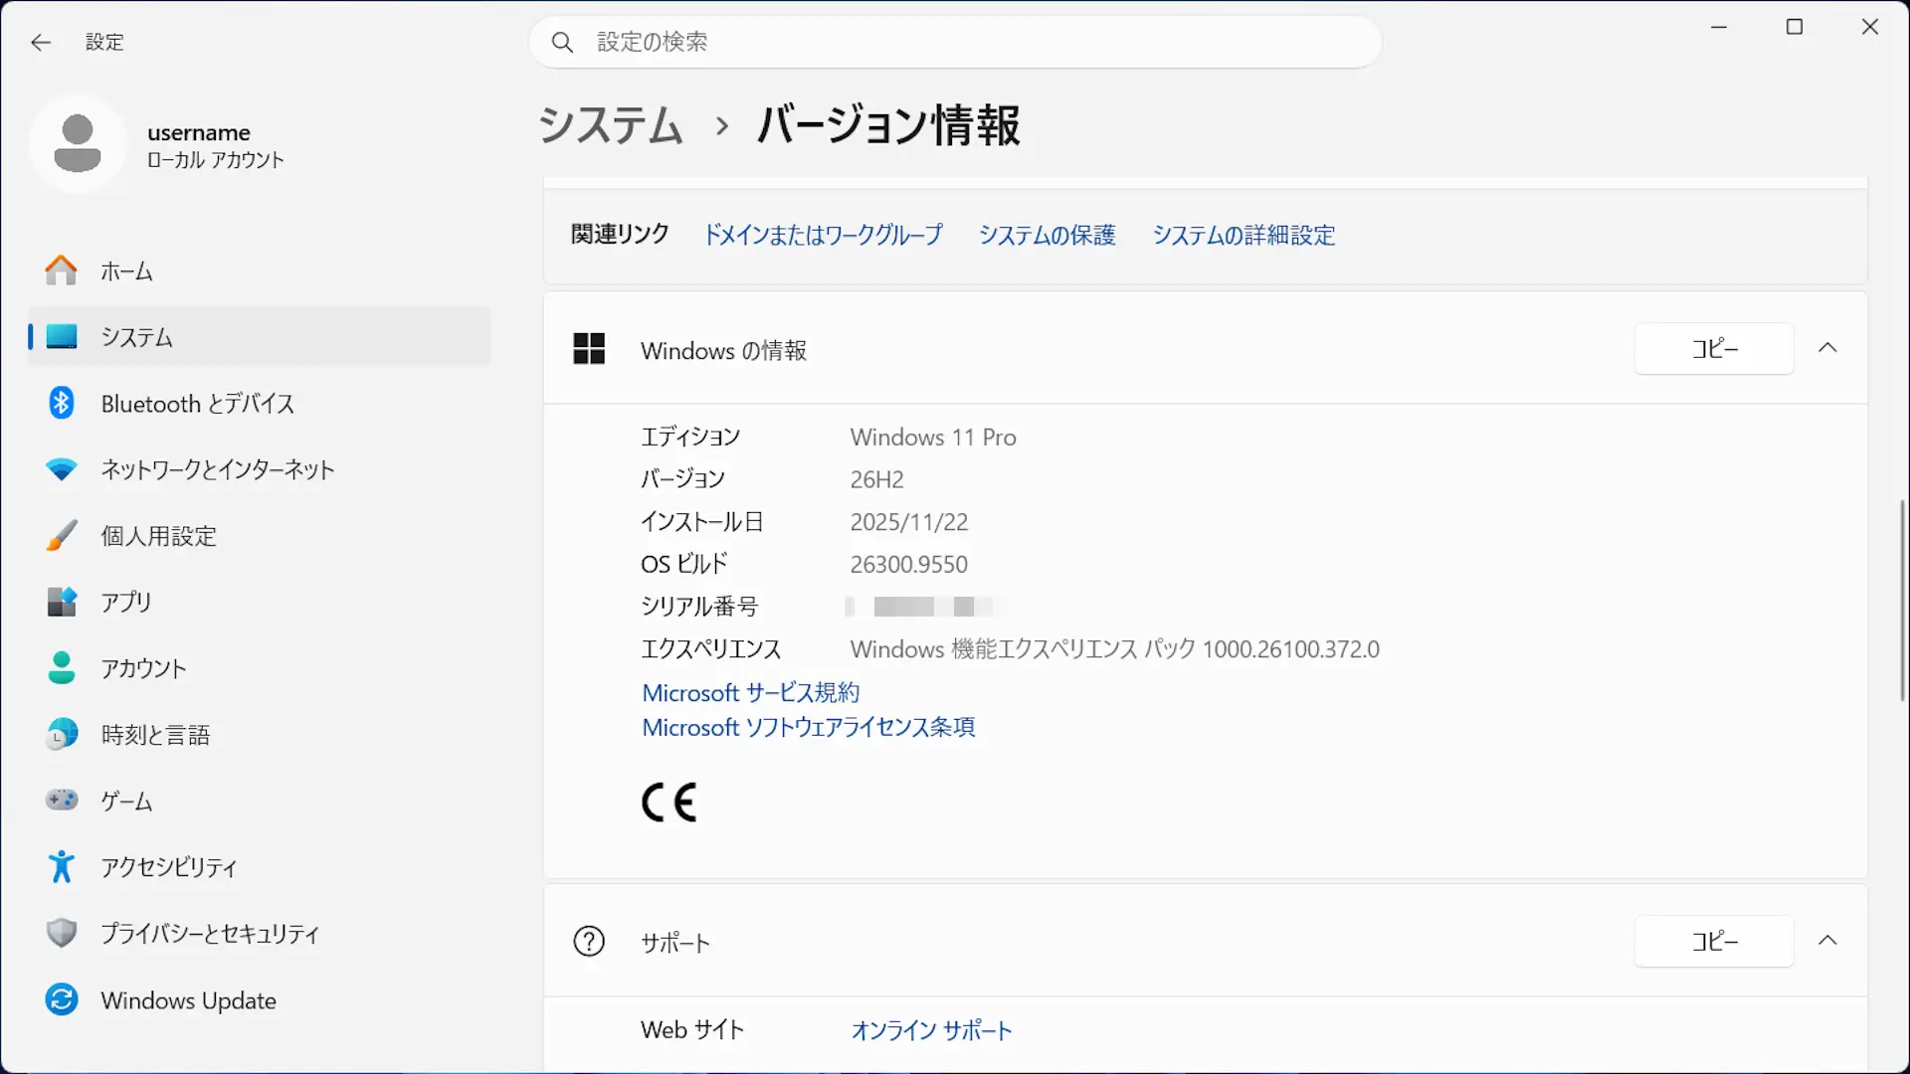Click the username avatar picture
This screenshot has width=1910, height=1074.
[78, 144]
